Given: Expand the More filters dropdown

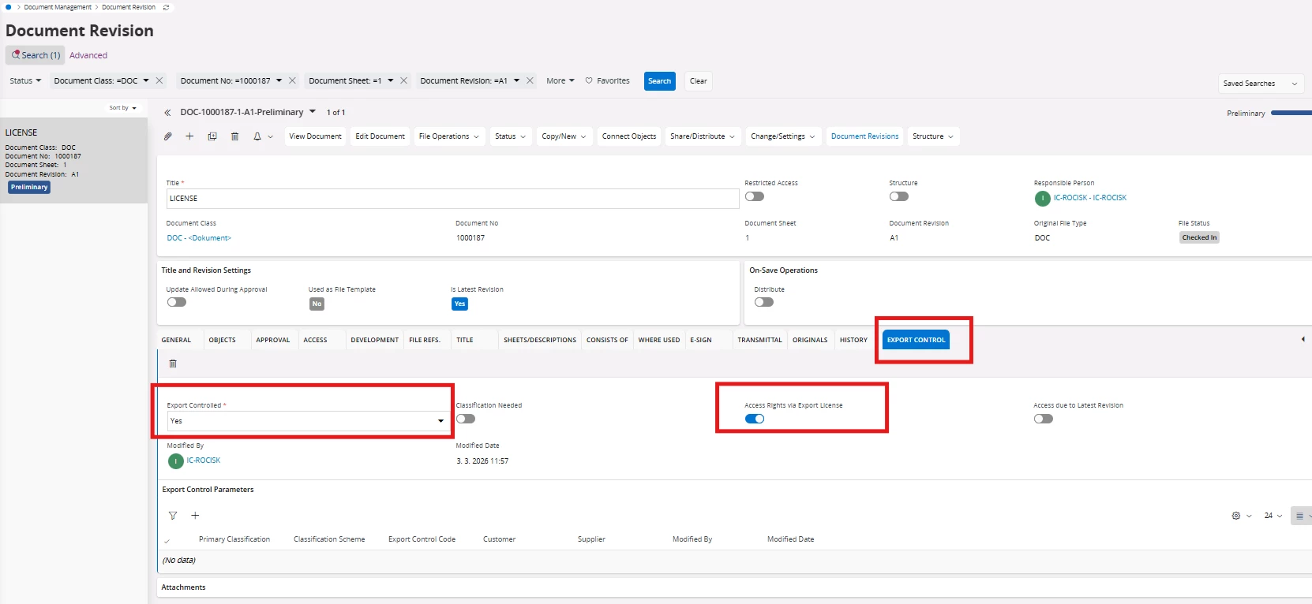Looking at the screenshot, I should point(560,80).
